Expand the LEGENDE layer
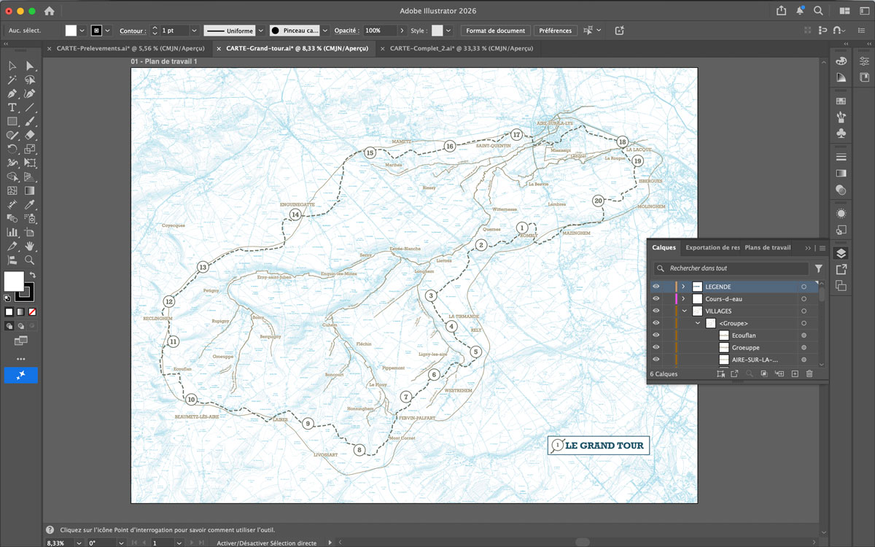This screenshot has width=875, height=547. 683,287
